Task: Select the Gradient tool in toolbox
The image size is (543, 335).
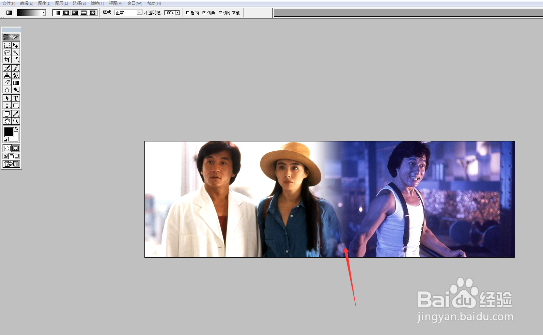Action: [x=16, y=82]
